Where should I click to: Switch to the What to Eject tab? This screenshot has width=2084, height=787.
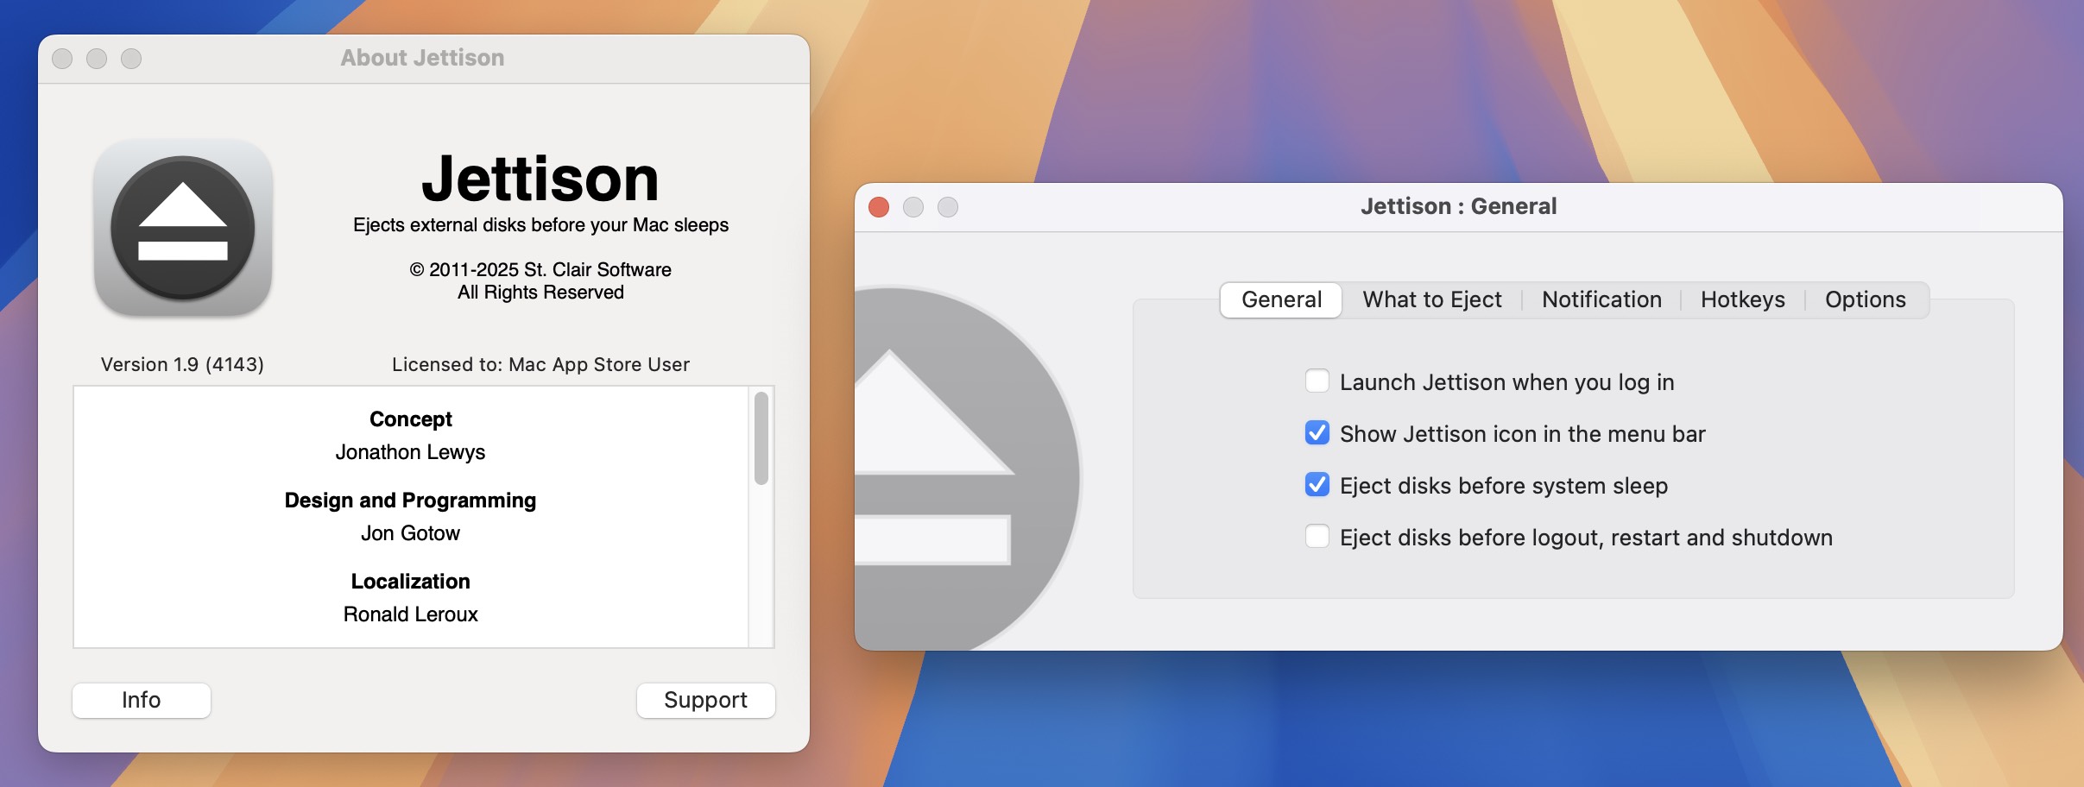(1431, 299)
